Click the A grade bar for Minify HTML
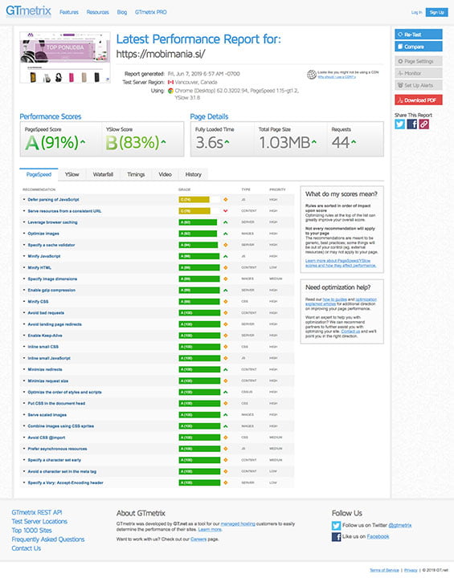The image size is (454, 578). [199, 267]
